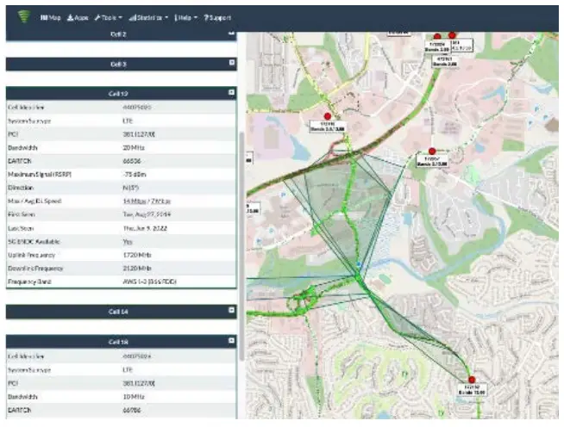Screen dimensions: 564x427
Task: Click the Direction row value
Action: [x=130, y=188]
